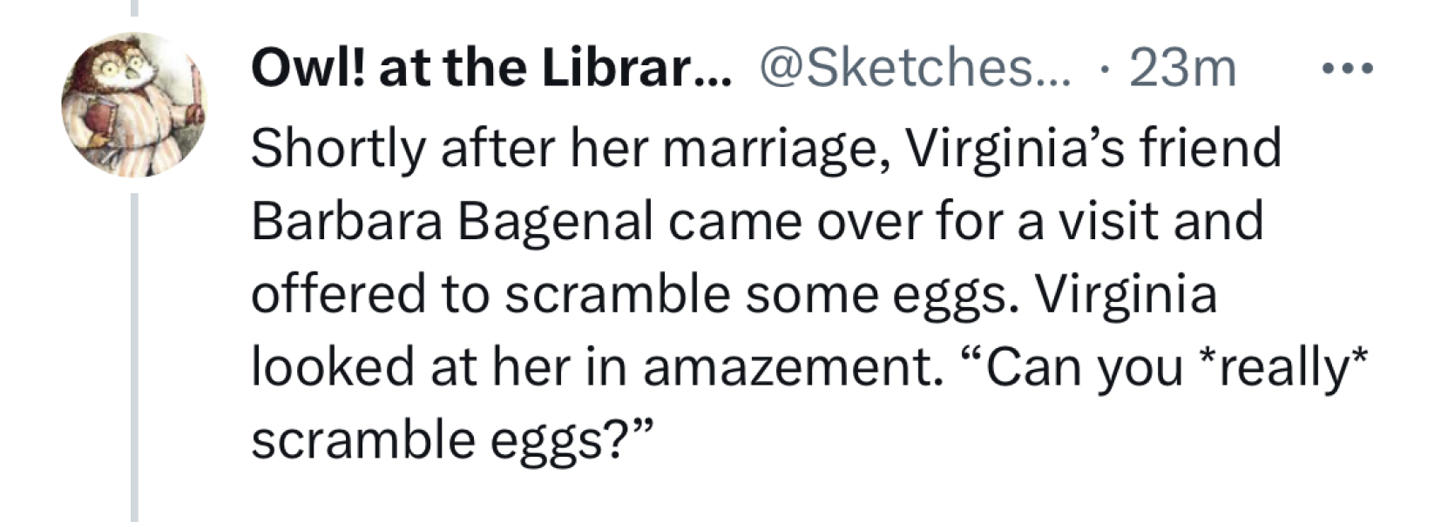Open the three-dot more options menu
The width and height of the screenshot is (1441, 522).
click(x=1347, y=68)
